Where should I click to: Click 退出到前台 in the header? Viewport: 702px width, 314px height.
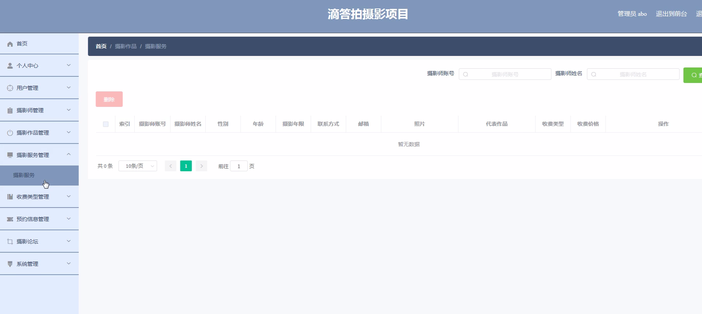(x=671, y=14)
